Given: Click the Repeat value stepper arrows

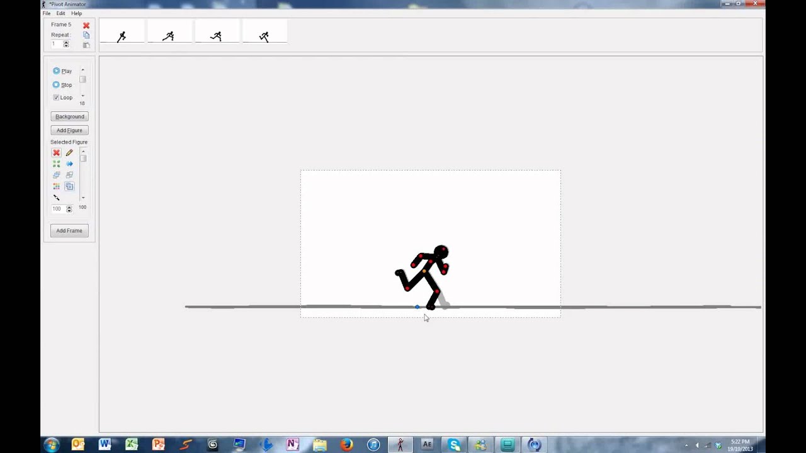Looking at the screenshot, I should click(x=66, y=45).
